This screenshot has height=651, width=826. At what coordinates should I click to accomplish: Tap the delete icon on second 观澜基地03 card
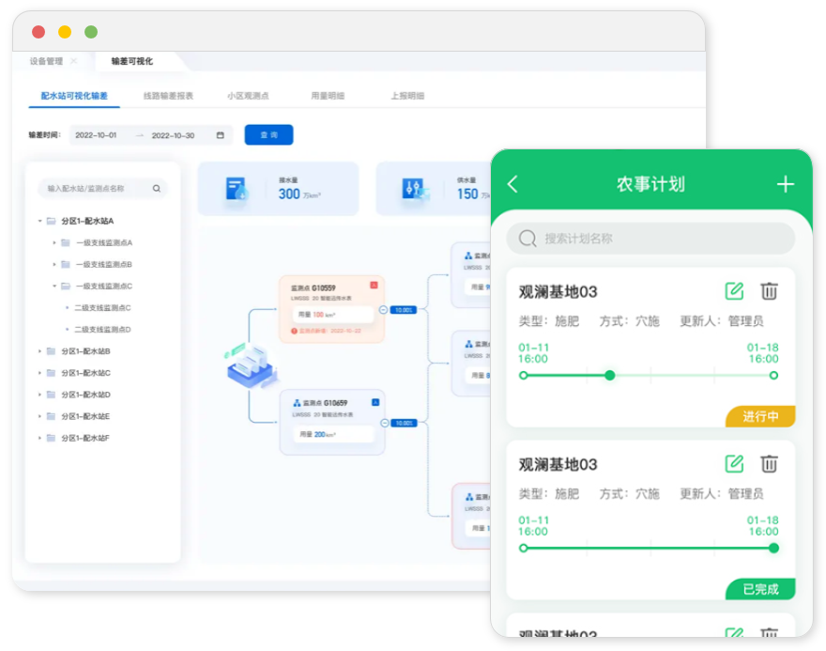770,463
